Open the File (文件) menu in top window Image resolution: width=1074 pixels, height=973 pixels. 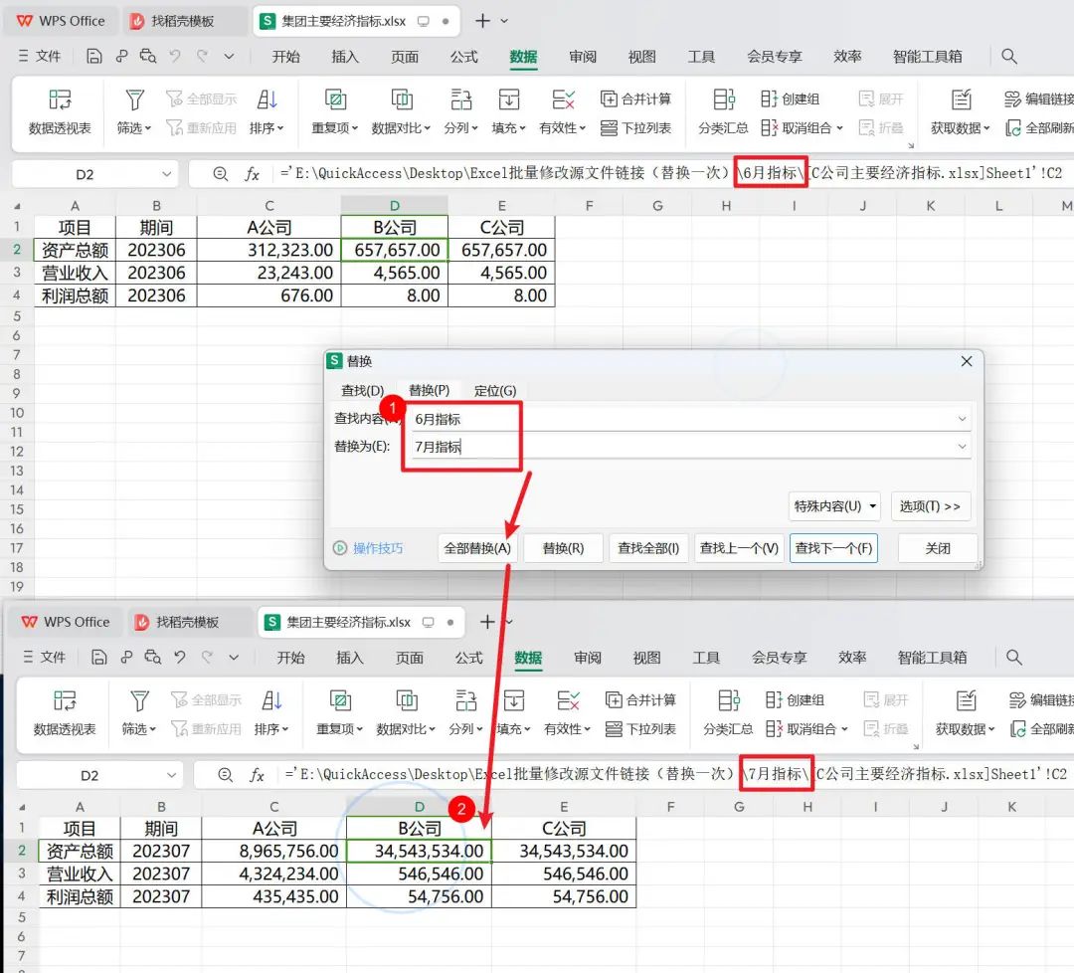40,56
